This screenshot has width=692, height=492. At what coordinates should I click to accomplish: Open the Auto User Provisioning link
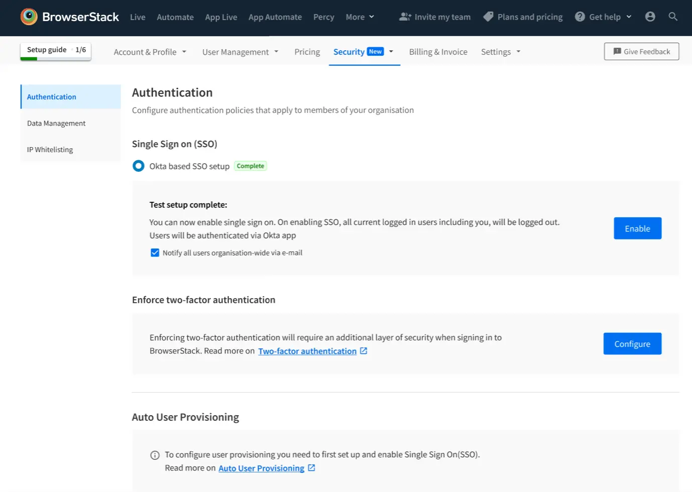click(261, 468)
